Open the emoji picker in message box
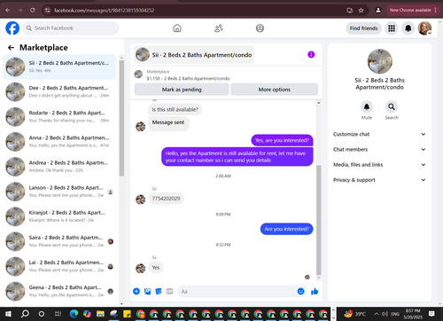The width and height of the screenshot is (443, 321). coord(300,292)
